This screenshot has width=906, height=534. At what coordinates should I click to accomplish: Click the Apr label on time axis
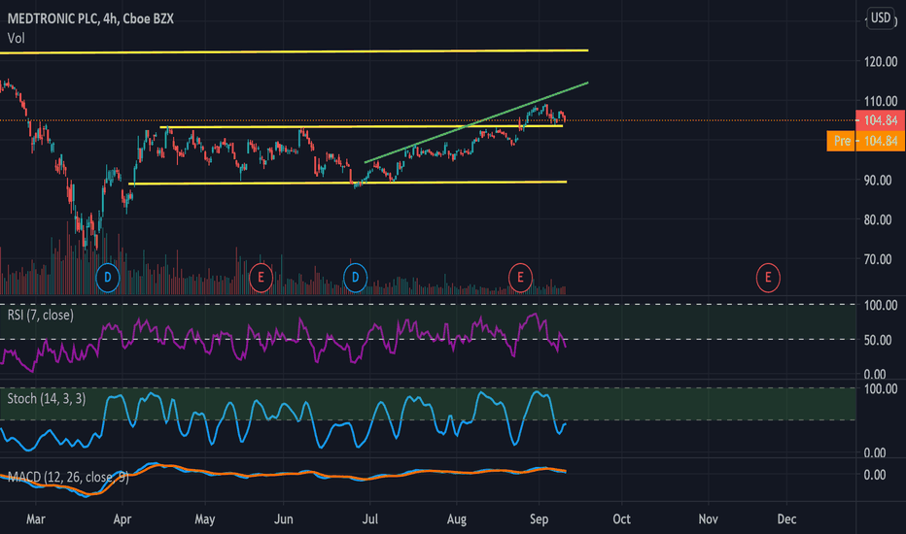pos(122,519)
